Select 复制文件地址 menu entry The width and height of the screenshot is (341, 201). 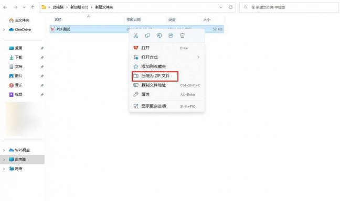(167, 85)
